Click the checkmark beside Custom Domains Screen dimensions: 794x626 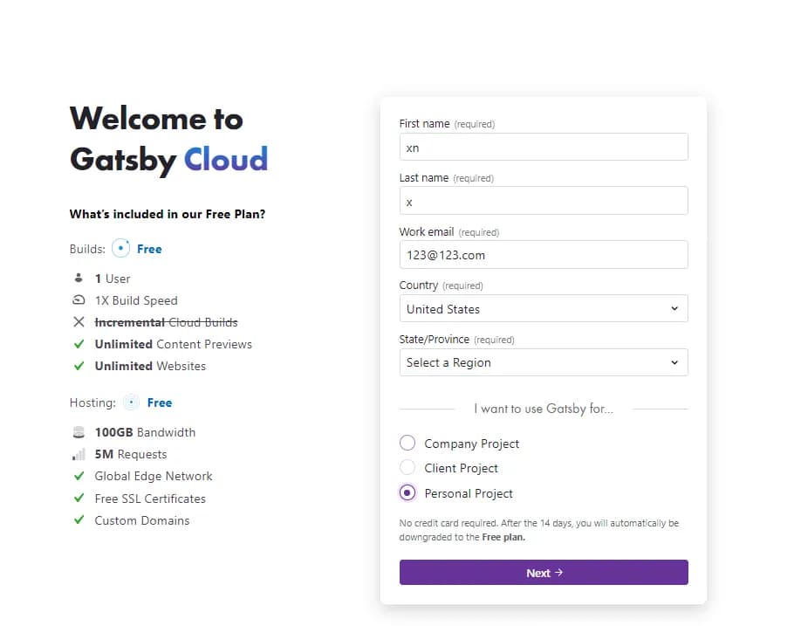coord(79,520)
